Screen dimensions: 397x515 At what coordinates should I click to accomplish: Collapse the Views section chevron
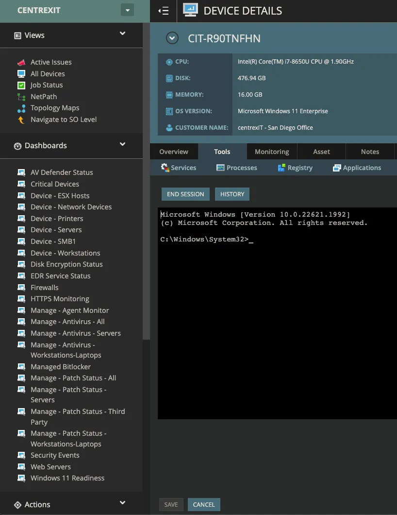[x=122, y=34]
